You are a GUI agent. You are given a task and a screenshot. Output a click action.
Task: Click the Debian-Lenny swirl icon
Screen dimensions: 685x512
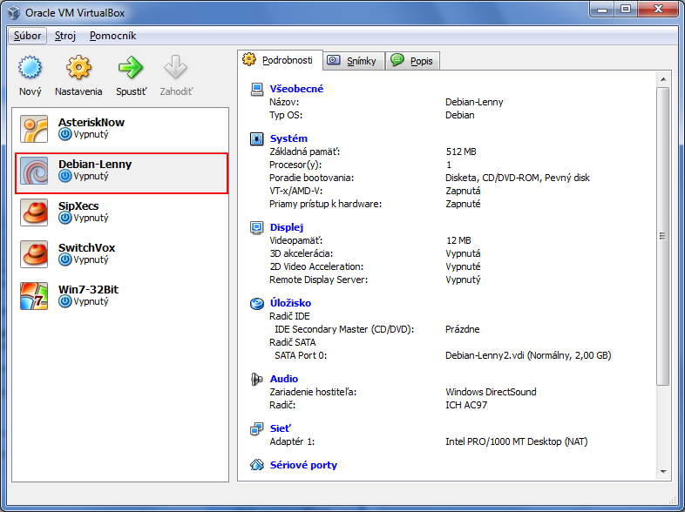tap(34, 171)
